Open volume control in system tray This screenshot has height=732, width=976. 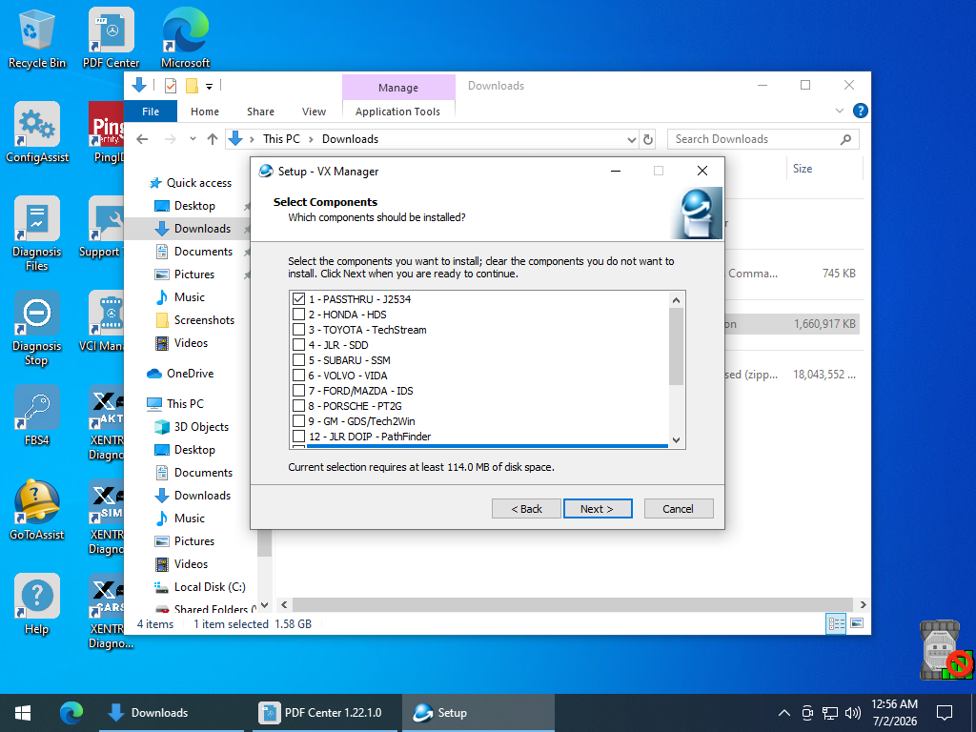853,713
